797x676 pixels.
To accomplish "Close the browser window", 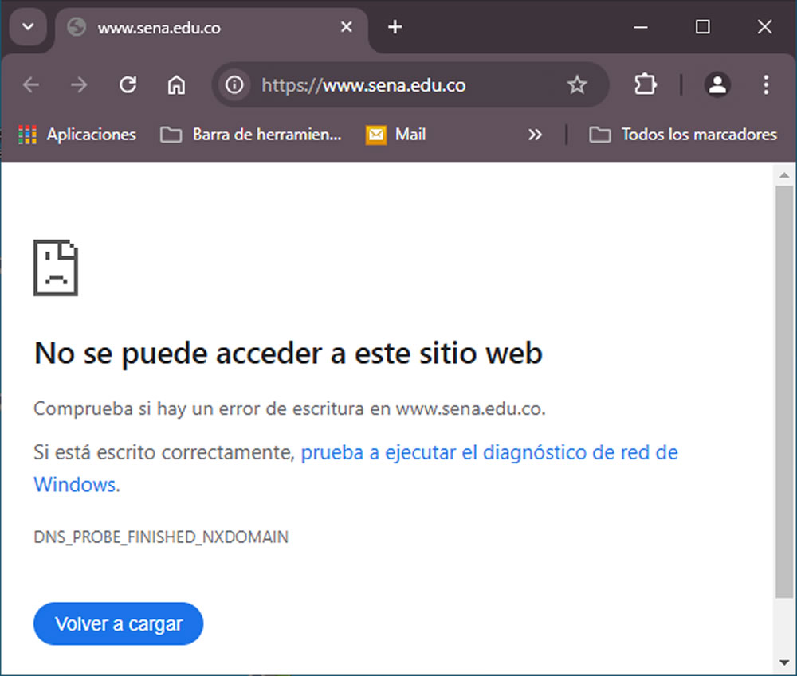I will (x=764, y=27).
